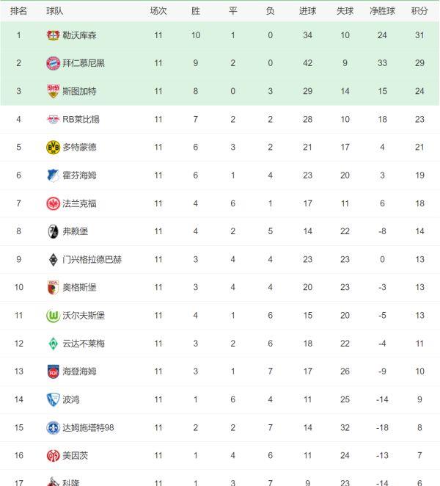This screenshot has width=440, height=486.
Task: Click the 排名 column header
Action: 19,11
